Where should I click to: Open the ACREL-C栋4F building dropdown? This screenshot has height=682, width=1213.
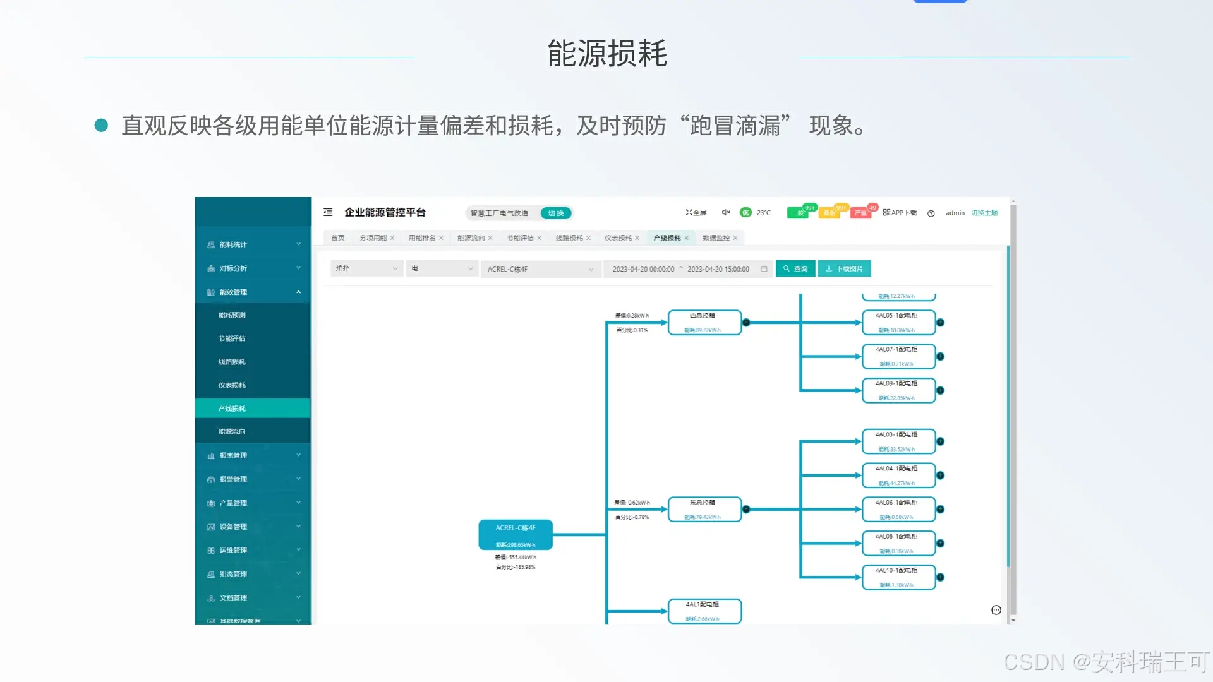tap(540, 269)
